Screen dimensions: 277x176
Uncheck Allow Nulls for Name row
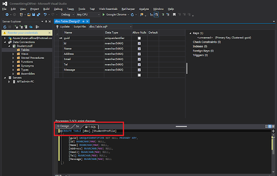click(139, 49)
